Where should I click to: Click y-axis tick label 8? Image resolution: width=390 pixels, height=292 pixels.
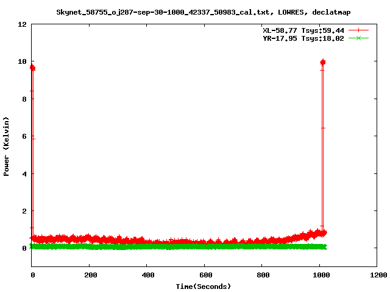coord(24,99)
